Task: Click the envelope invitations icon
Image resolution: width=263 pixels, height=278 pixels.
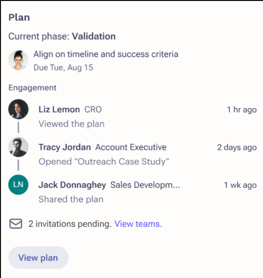Action: point(16,224)
